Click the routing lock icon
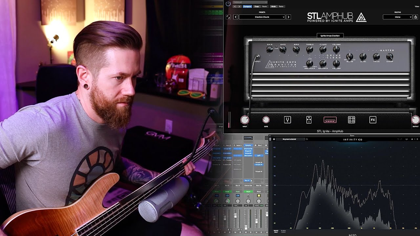 click(x=415, y=17)
